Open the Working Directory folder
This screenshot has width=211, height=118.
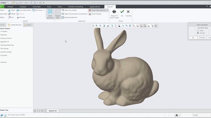pyautogui.click(x=7, y=45)
